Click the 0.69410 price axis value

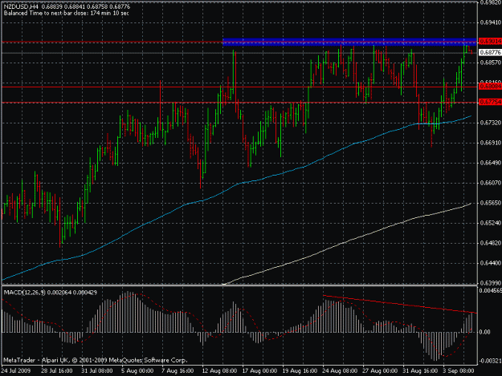pos(491,22)
